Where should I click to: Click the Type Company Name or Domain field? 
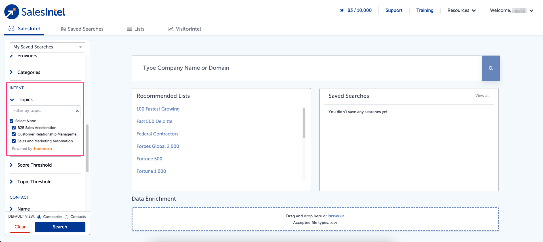point(307,68)
